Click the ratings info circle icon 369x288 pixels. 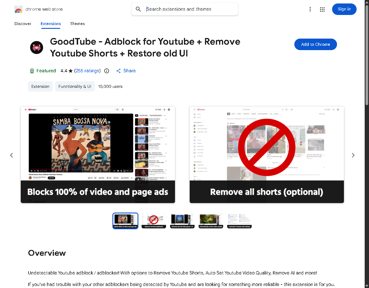(x=107, y=71)
